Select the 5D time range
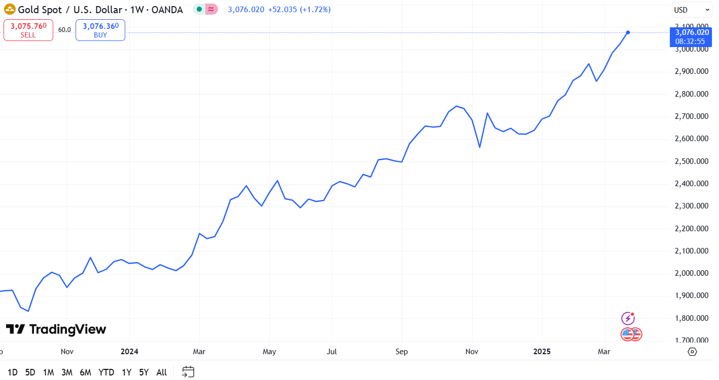 30,372
